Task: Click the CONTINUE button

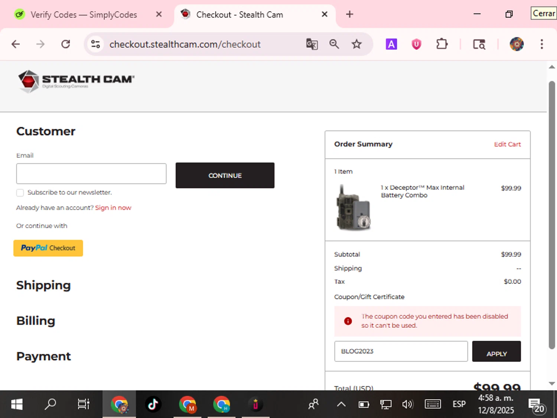Action: [225, 175]
